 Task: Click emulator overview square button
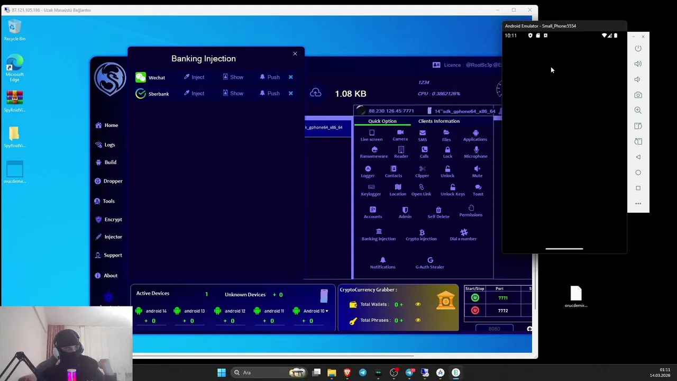click(638, 188)
